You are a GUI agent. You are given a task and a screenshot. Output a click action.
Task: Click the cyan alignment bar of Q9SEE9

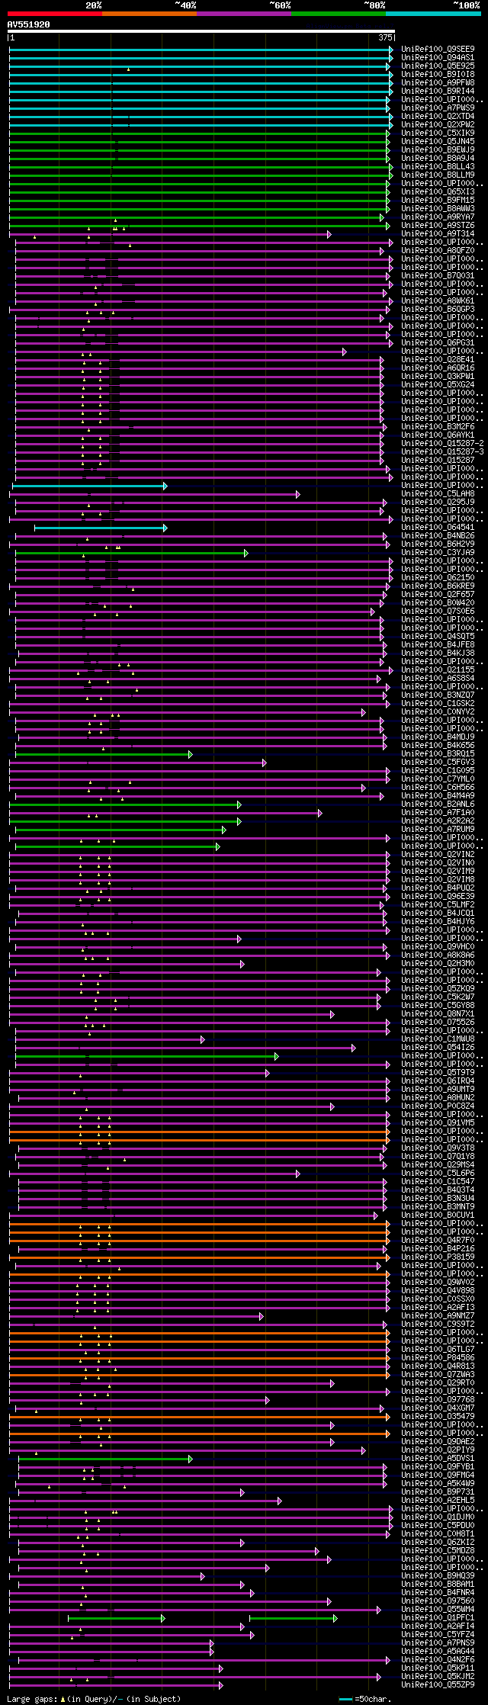201,50
